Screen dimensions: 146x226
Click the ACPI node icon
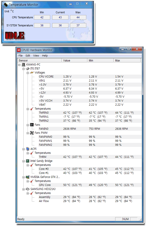pos(28,149)
